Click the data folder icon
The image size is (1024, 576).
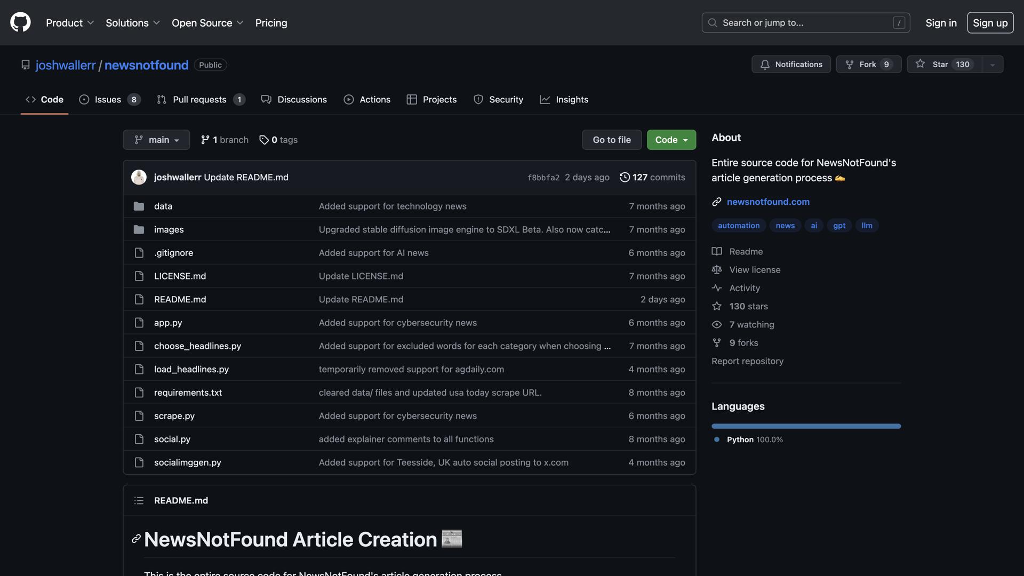click(x=139, y=206)
